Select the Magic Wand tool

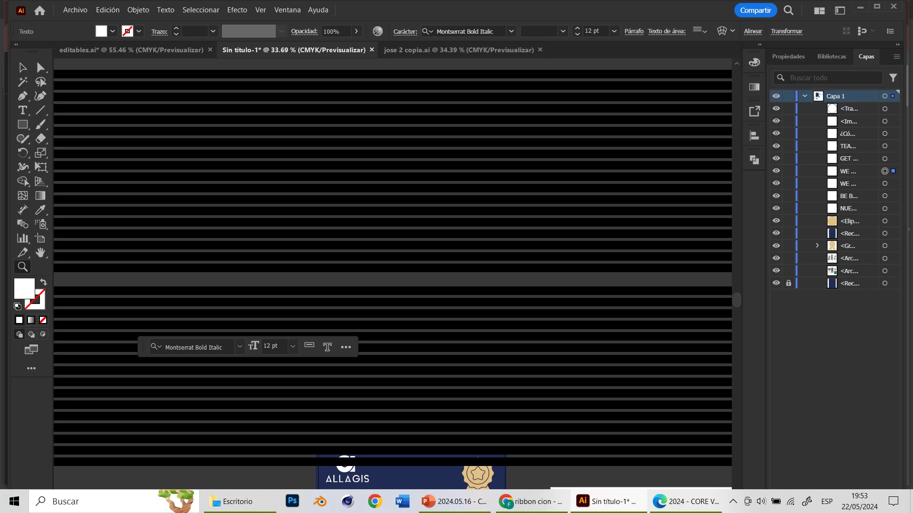click(22, 82)
